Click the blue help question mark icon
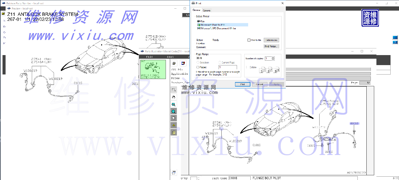The height and width of the screenshot is (180, 399). click(x=395, y=42)
